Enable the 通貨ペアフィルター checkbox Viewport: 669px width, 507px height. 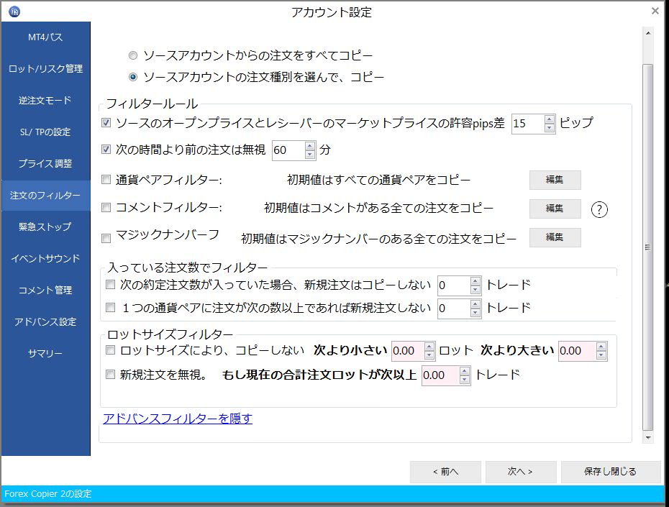105,179
